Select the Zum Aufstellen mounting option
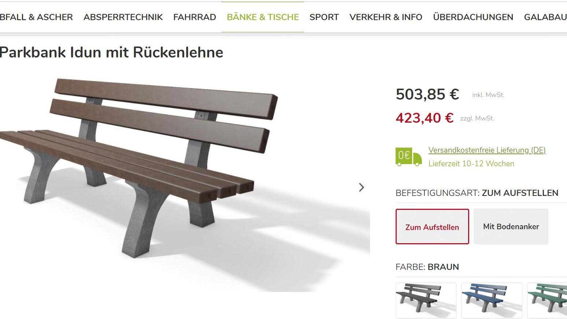This screenshot has width=567, height=319. (x=432, y=227)
